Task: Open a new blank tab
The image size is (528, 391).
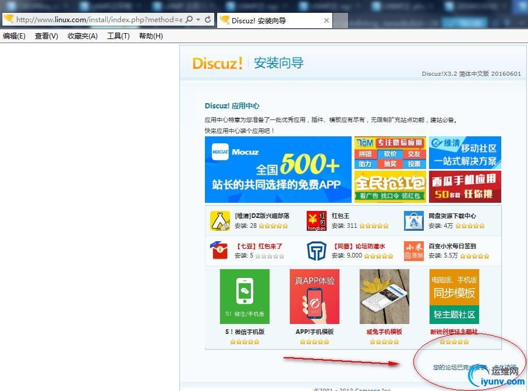Action: tap(341, 20)
